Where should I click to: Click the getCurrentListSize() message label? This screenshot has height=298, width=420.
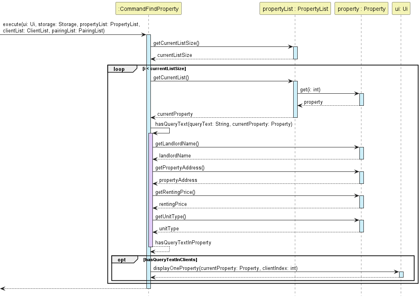tap(176, 43)
